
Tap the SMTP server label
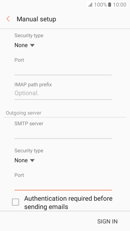pyautogui.click(x=29, y=124)
